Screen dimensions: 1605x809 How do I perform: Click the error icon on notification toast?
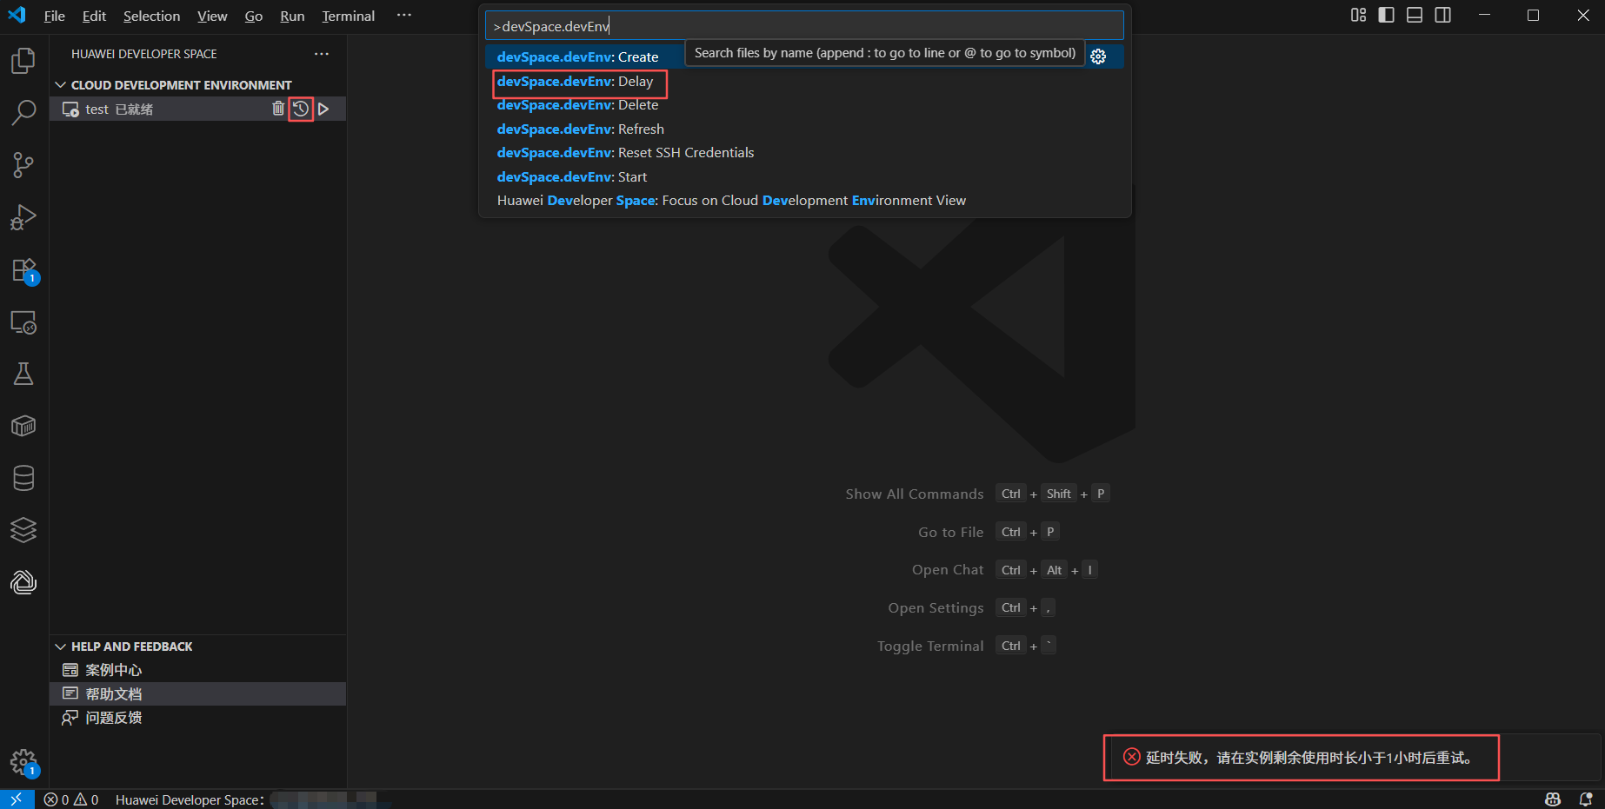[1131, 757]
